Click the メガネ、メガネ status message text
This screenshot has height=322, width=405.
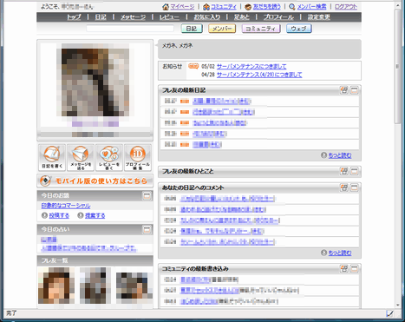pos(177,45)
